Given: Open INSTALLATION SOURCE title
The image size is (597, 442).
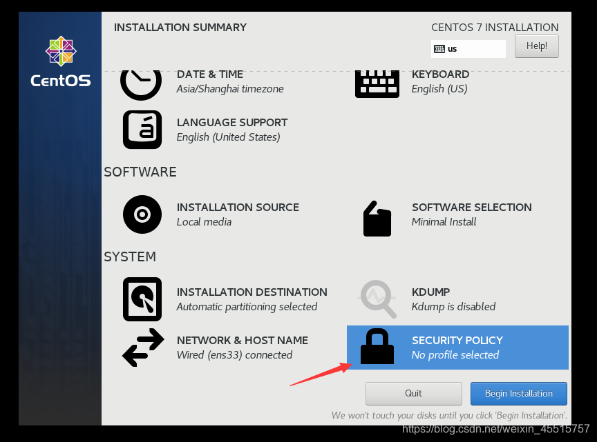Looking at the screenshot, I should [x=238, y=207].
